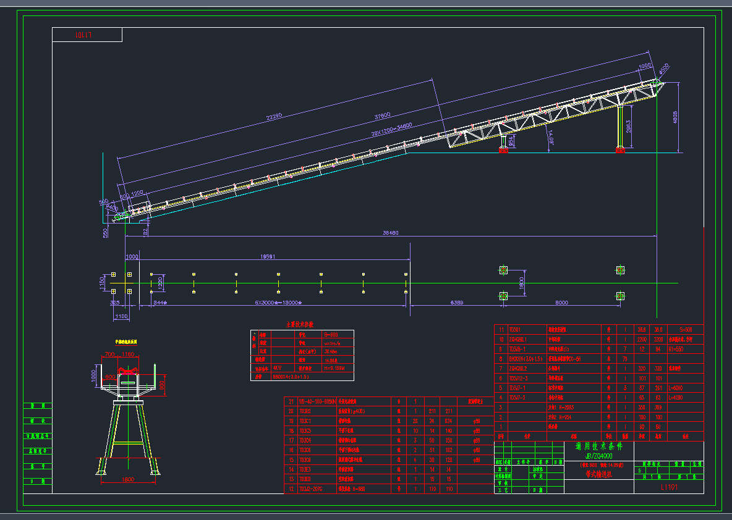Click the v=1m/s belt speed value
This screenshot has width=732, height=520.
[x=333, y=343]
